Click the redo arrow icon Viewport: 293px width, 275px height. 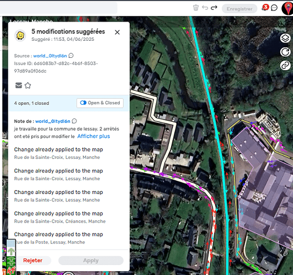[214, 8]
